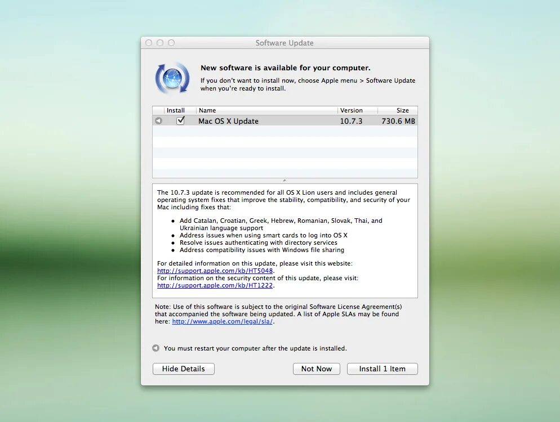Click the restart-required icon on Mac OS X Update row
The height and width of the screenshot is (422, 560).
tap(158, 121)
